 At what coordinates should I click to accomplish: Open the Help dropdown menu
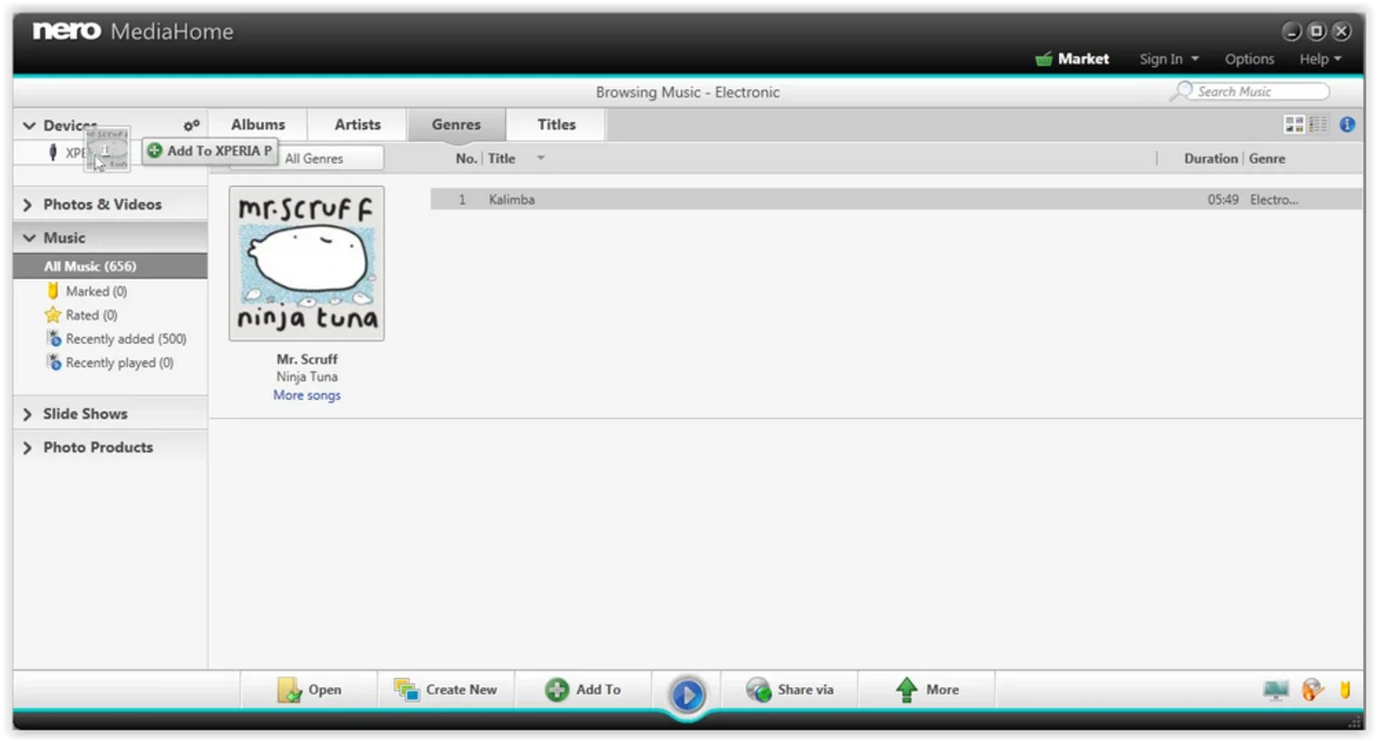coord(1320,59)
